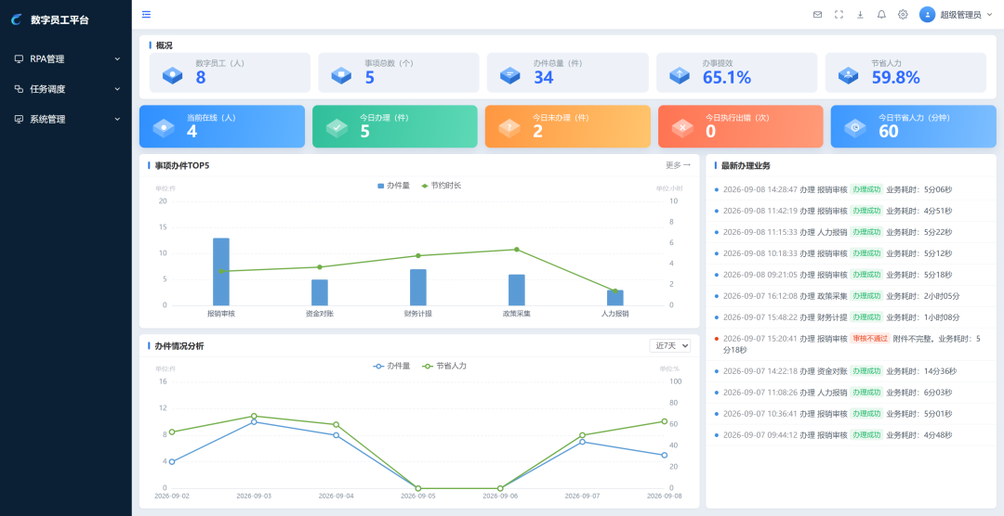Viewport: 1004px width, 516px height.
Task: Open the 任务调度 sidebar menu
Action: [x=66, y=89]
